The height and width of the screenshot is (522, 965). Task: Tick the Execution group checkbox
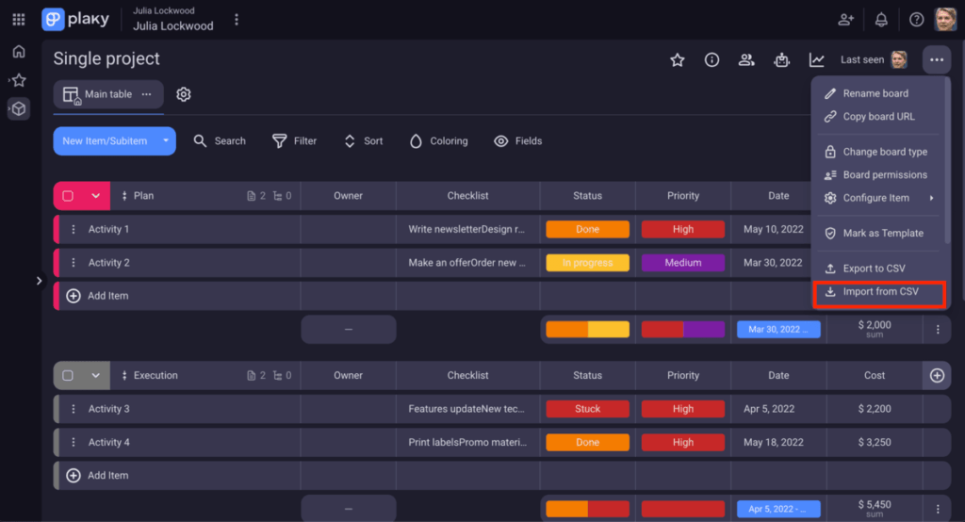(68, 376)
